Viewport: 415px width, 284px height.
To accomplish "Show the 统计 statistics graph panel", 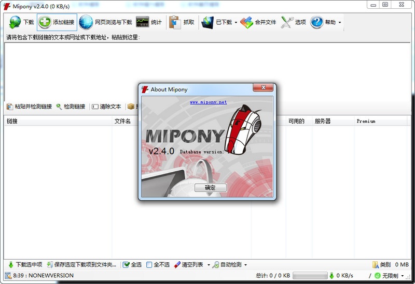I will point(149,22).
